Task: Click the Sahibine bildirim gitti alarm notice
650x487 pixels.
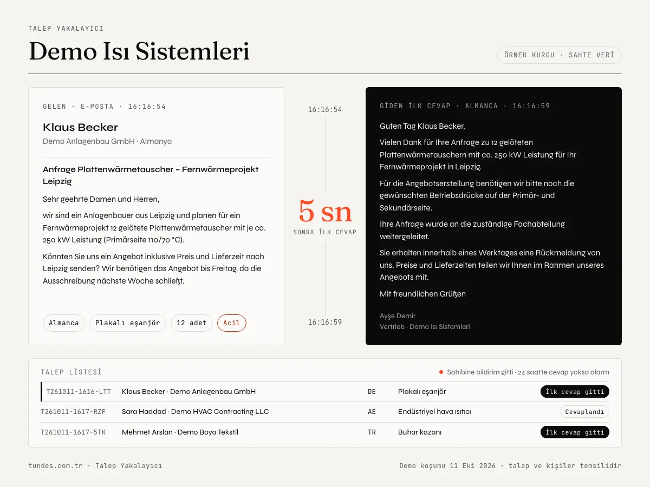Action: pos(524,372)
